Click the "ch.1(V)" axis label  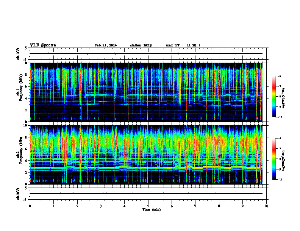(x=18, y=54)
